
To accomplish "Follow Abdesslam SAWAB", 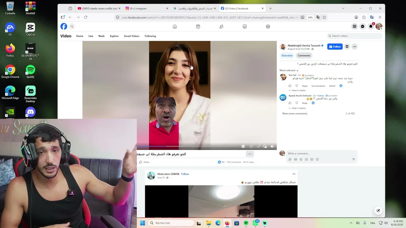I will 185,174.
